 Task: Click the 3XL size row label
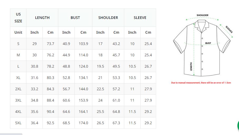coord(18,100)
